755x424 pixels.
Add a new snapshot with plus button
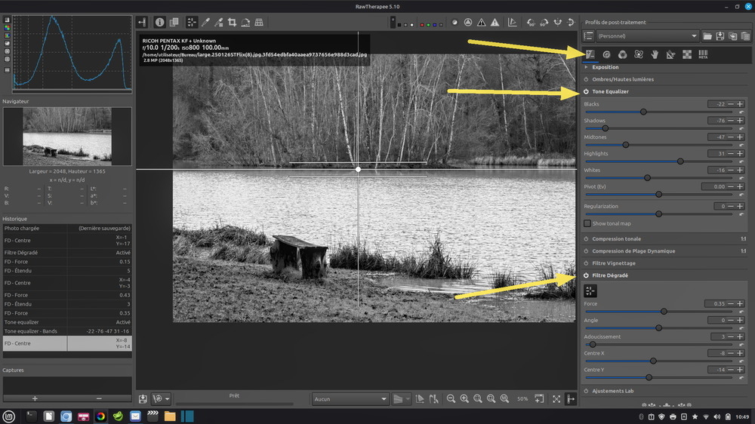pos(35,398)
